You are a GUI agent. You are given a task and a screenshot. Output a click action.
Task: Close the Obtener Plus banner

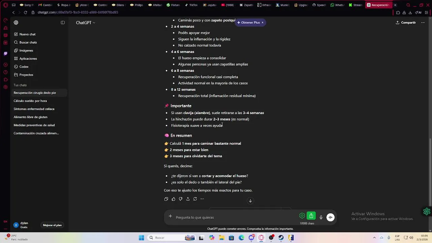[x=262, y=23]
